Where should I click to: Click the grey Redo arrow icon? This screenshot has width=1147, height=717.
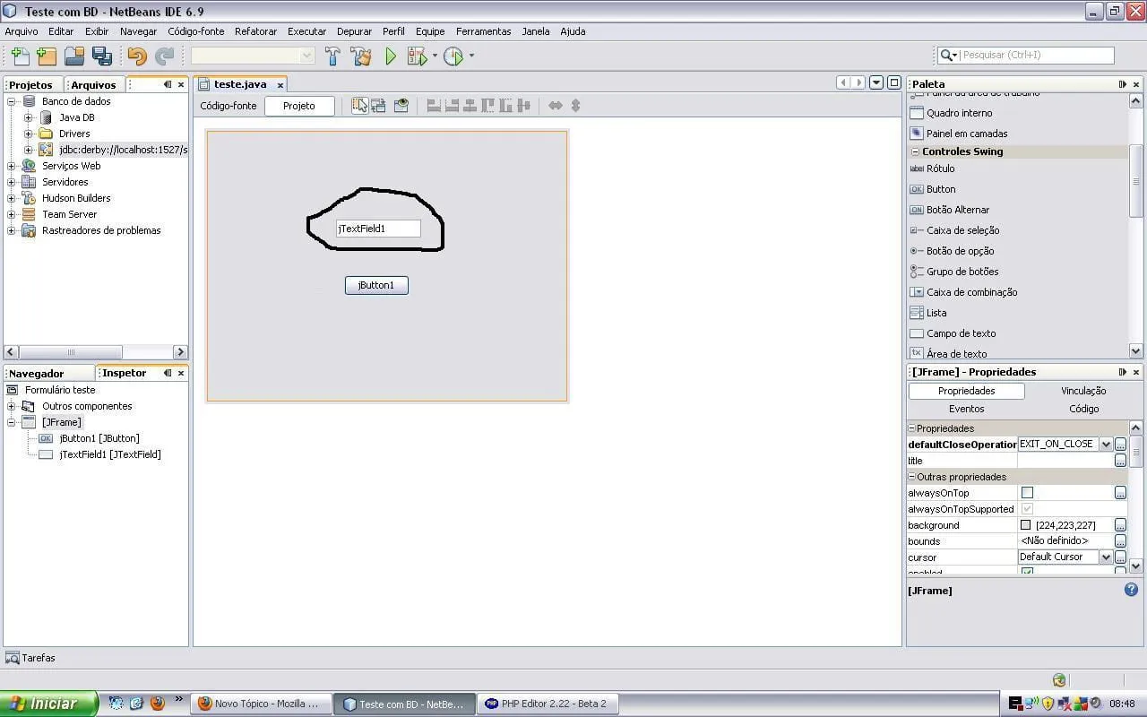click(x=165, y=56)
